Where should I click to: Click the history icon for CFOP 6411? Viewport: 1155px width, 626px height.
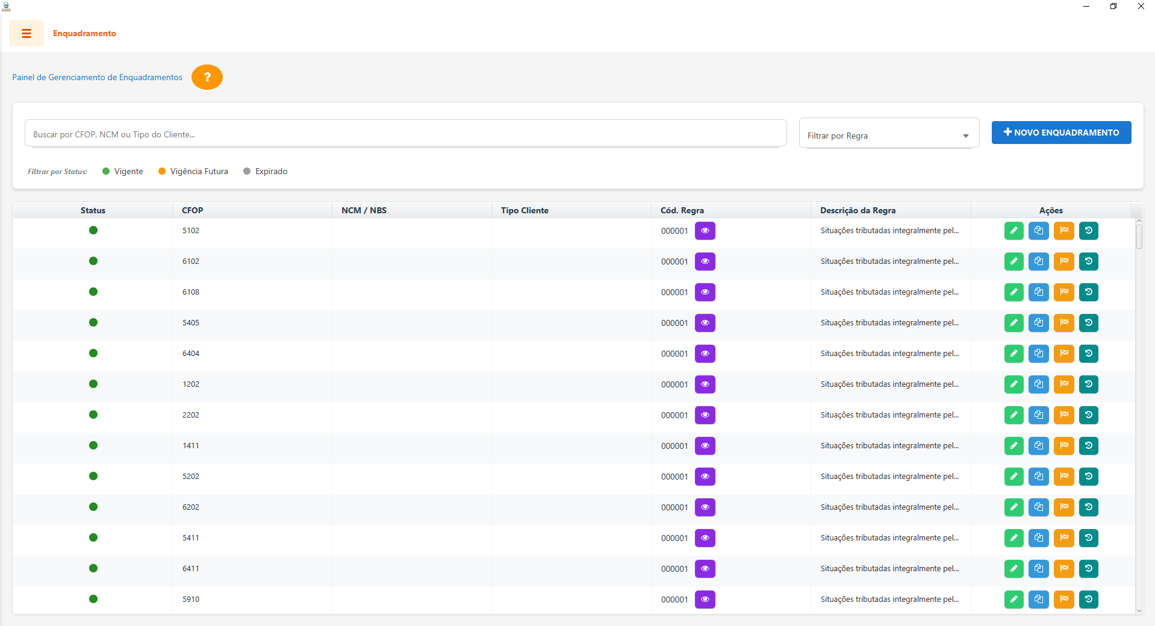click(x=1089, y=569)
